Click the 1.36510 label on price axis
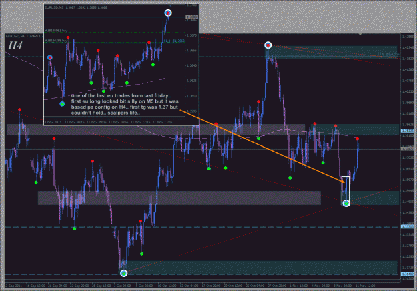Screen dimensions: 417x291 (408, 169)
